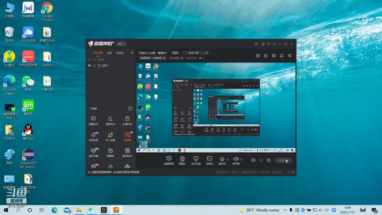Image resolution: width=382 pixels, height=215 pixels.
Task: Open Microsoft Edge from the taskbar
Action: tap(54, 210)
